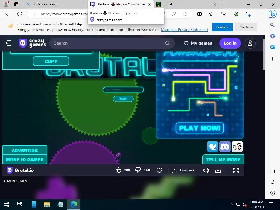Click the PLAY button in Brutal.io
Screen dimensions: 280x210
123,98
